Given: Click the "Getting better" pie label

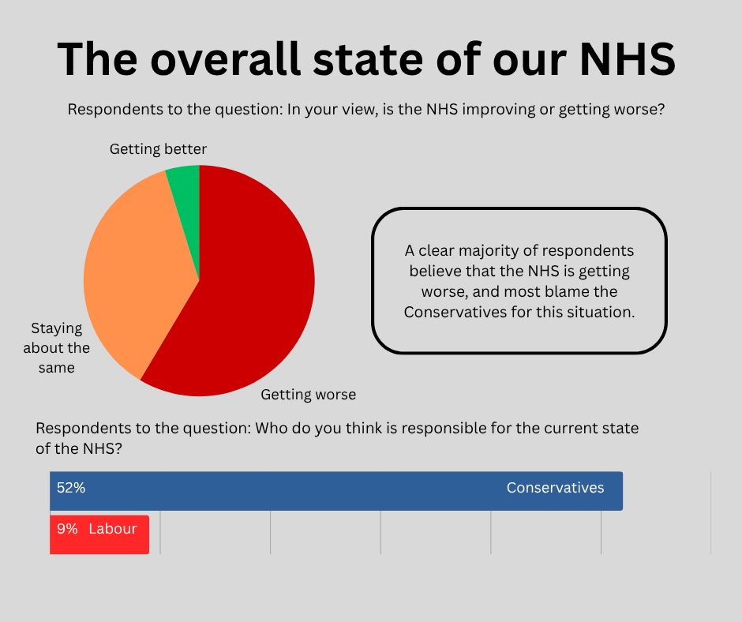Looking at the screenshot, I should click(x=158, y=148).
